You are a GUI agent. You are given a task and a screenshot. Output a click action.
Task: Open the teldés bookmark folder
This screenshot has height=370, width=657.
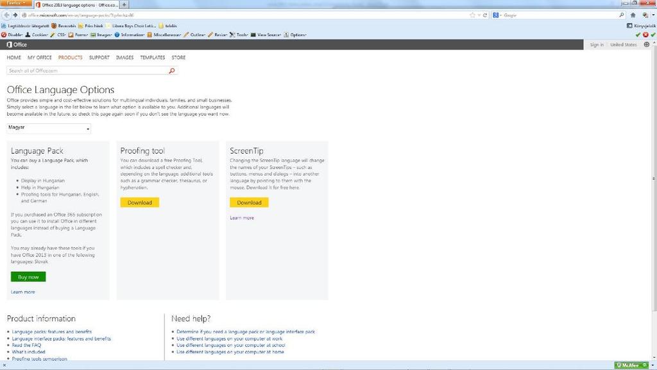tap(167, 26)
